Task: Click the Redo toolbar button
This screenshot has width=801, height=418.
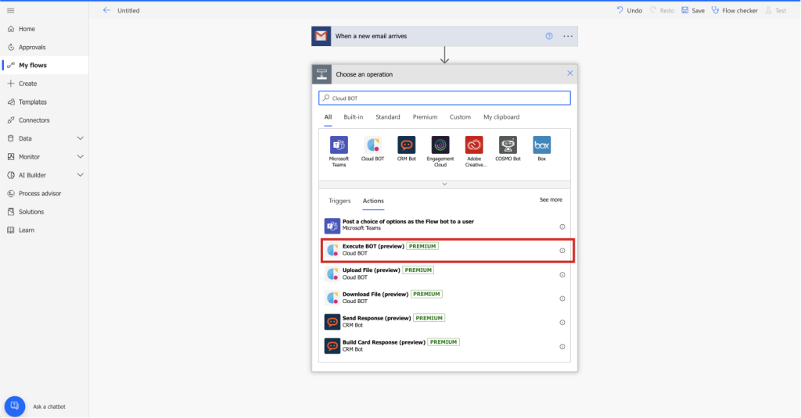Action: pos(662,10)
